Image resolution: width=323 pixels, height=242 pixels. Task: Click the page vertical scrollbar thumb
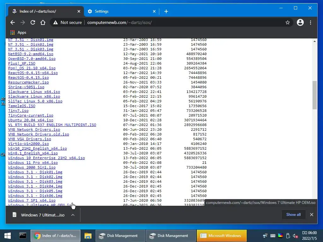pyautogui.click(x=314, y=95)
